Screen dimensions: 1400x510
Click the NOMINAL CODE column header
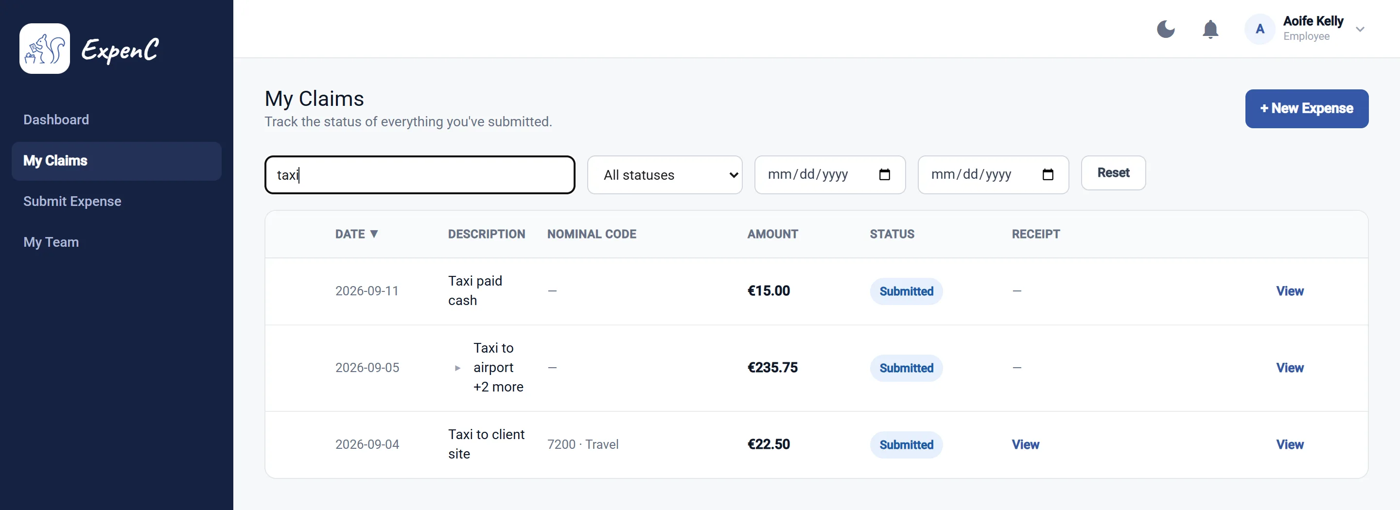591,234
